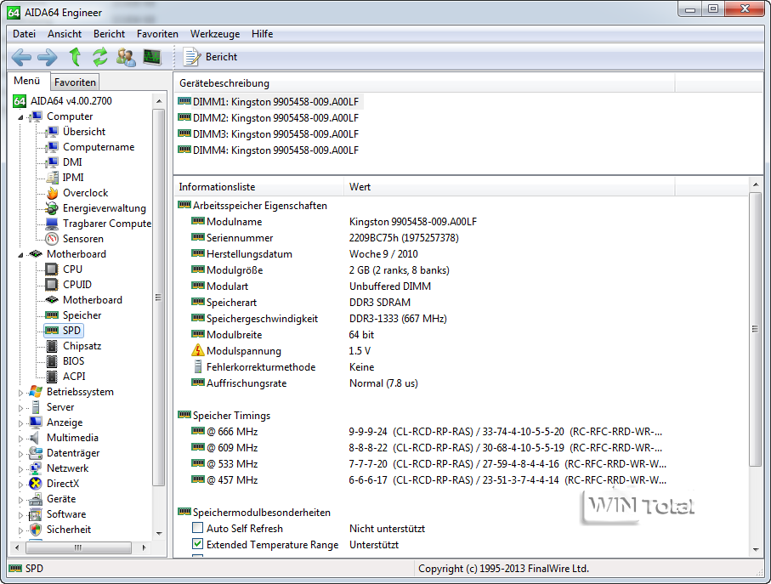
Task: Open the DMI tree item
Action: [x=72, y=162]
